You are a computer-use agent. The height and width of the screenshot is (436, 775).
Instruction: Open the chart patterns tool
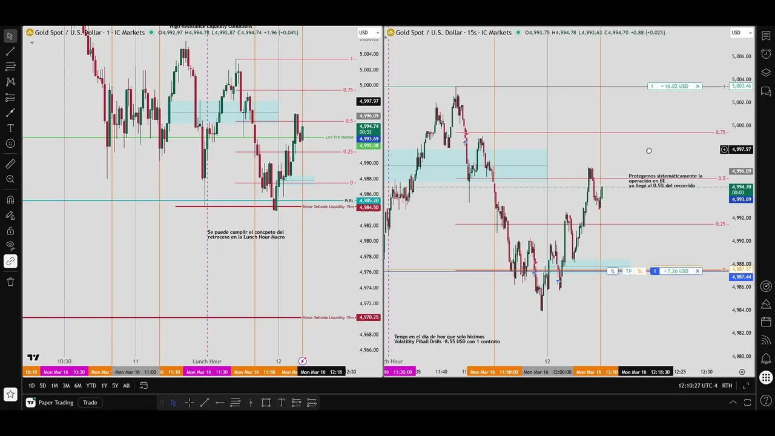[10, 82]
